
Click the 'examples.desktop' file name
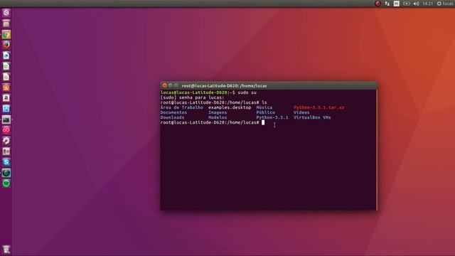click(230, 107)
